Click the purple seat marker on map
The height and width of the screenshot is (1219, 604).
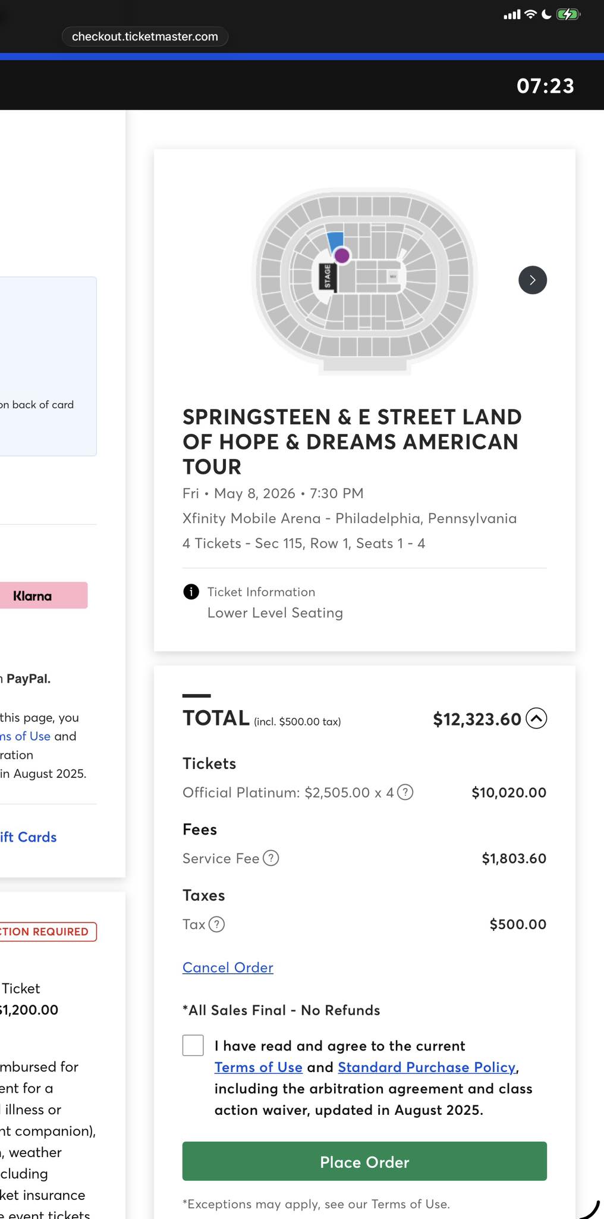(x=342, y=255)
